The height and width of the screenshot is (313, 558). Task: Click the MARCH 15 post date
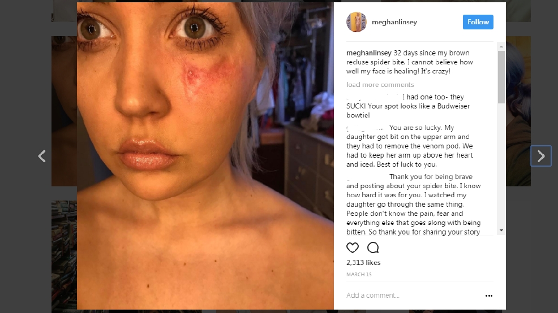359,274
